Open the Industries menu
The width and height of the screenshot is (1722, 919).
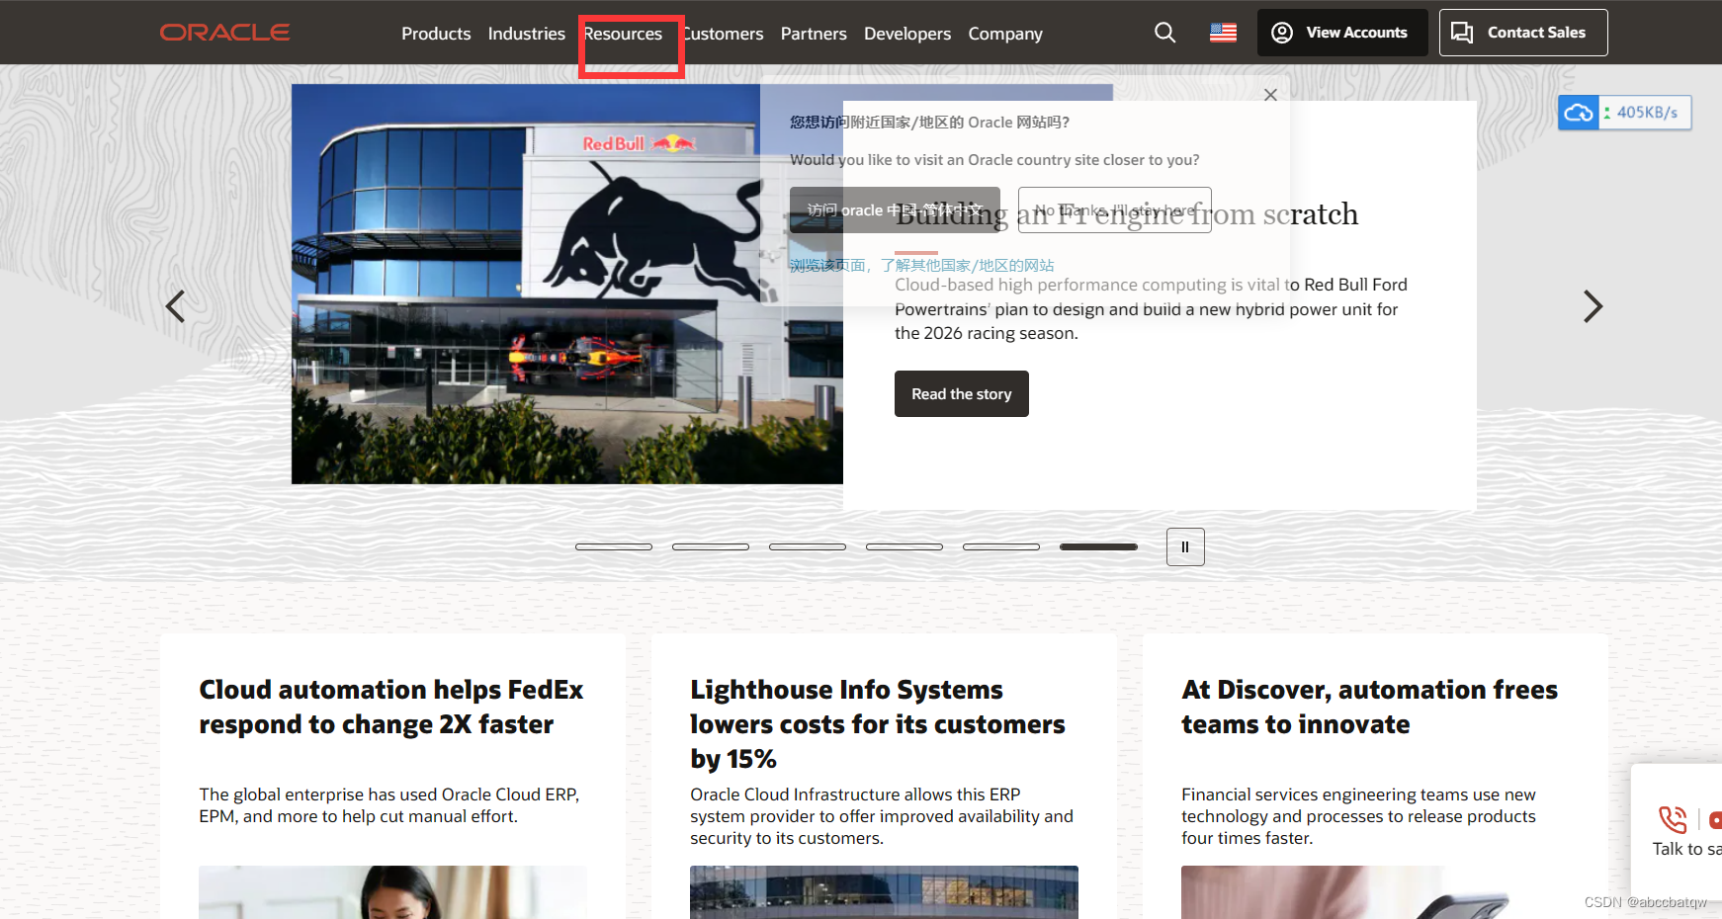527,34
